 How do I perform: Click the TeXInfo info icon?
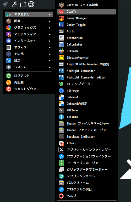61,117
